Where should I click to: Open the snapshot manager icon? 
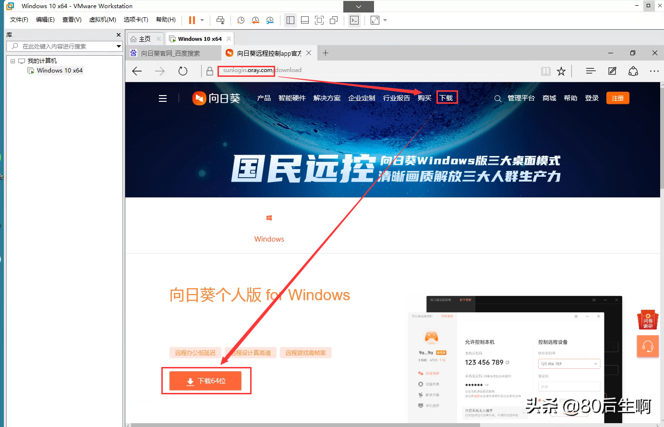point(270,20)
